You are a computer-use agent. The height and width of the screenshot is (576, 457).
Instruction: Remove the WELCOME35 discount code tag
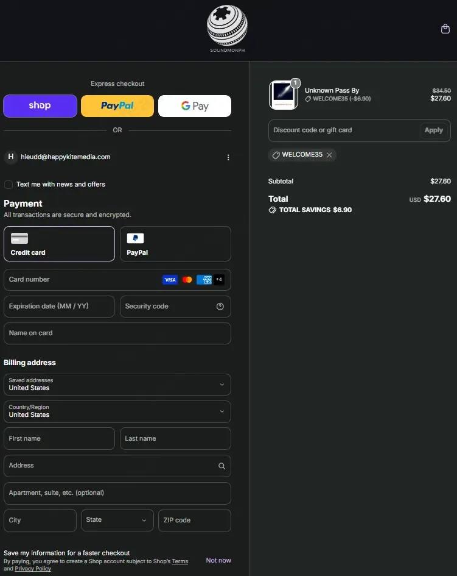tap(329, 155)
